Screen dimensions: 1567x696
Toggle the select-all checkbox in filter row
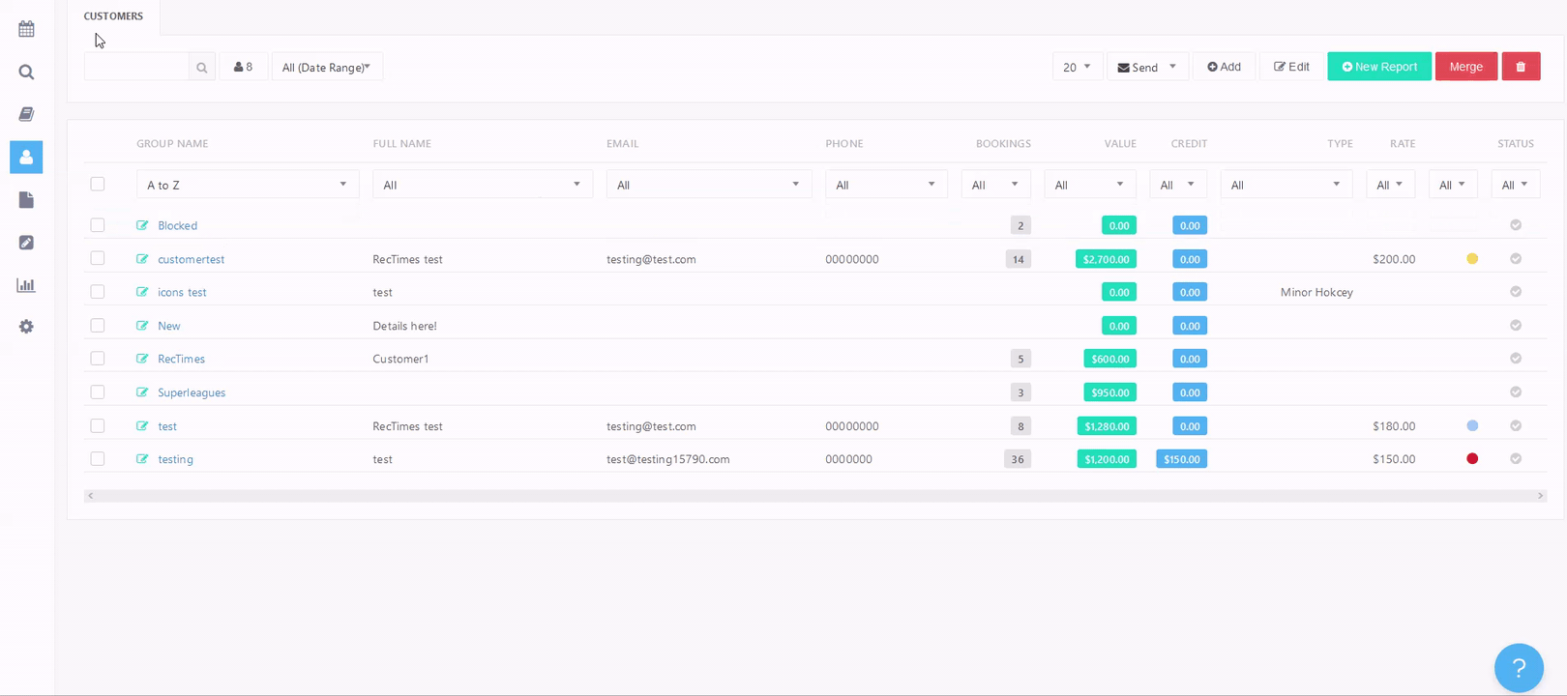point(98,184)
